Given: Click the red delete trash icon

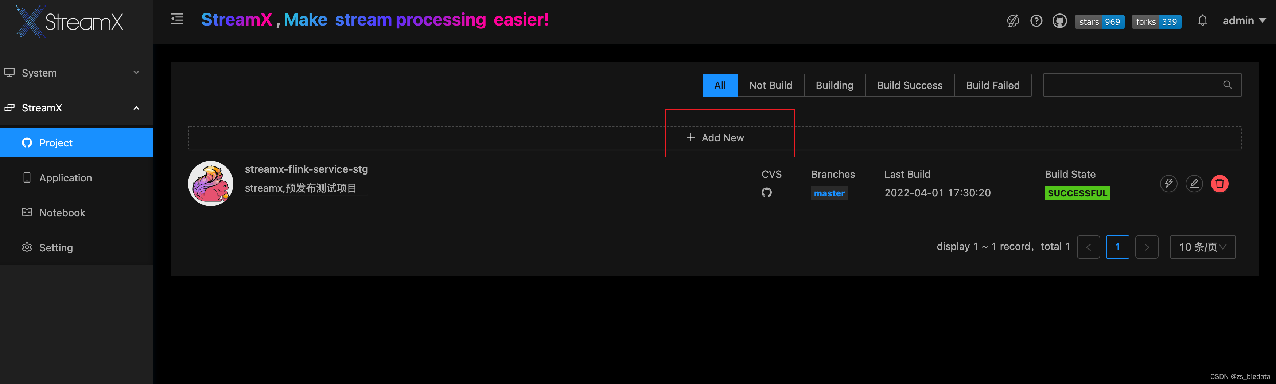Looking at the screenshot, I should [1219, 184].
